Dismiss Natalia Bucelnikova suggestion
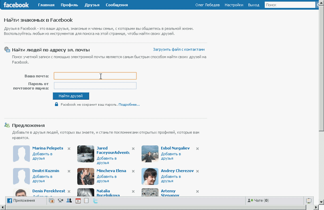Screen dimensions: 324x210 [133, 191]
